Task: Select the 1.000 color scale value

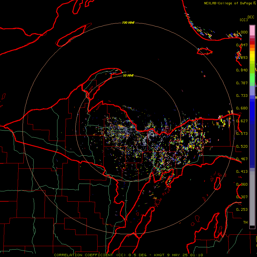Action: click(x=242, y=32)
